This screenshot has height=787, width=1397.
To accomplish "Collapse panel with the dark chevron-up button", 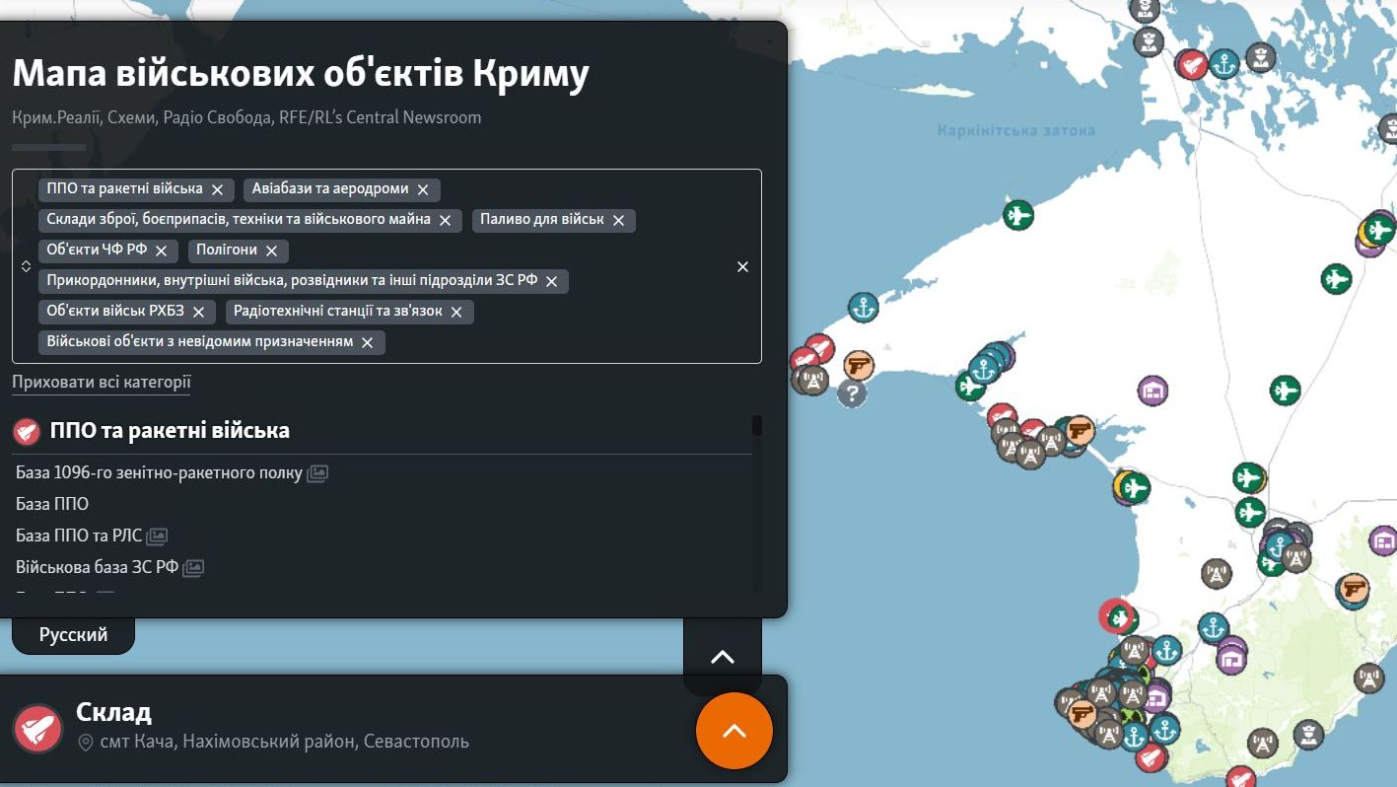I will (x=723, y=657).
